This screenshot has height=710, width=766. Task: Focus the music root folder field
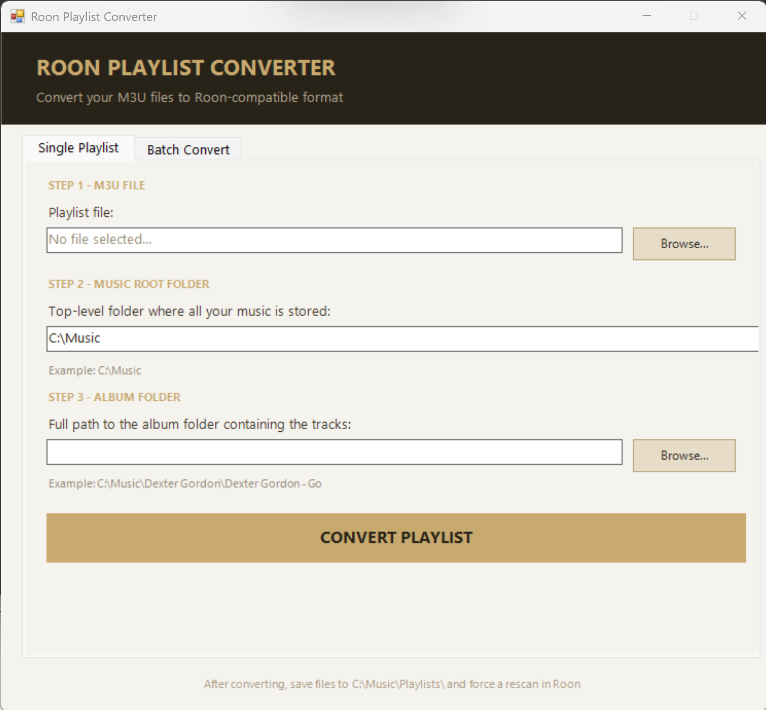(x=402, y=339)
